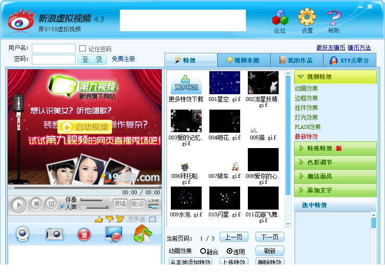
Task: Expand the magic mask (魔法面具) section
Action: [335, 176]
